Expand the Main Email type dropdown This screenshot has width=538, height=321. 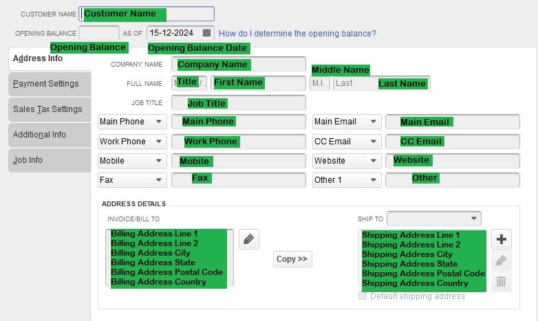coord(347,122)
